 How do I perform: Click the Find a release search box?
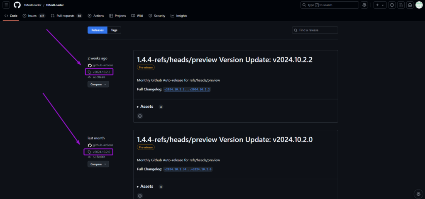tap(315, 30)
